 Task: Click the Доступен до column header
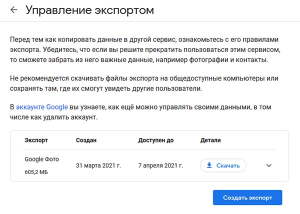[x=156, y=140]
